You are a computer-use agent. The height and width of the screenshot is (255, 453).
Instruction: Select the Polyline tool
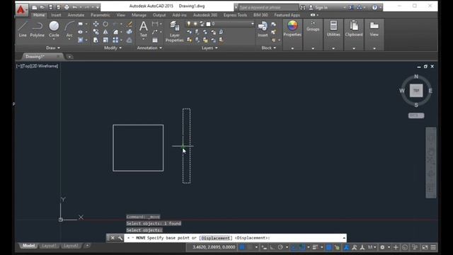click(38, 29)
